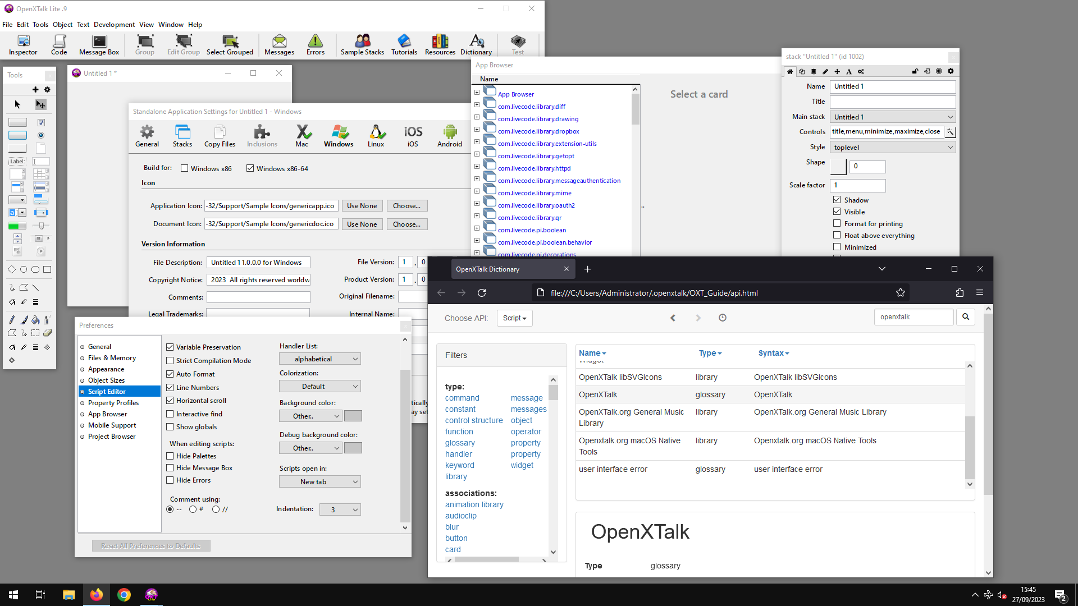Open Choose API Script dropdown
Viewport: 1078px width, 606px height.
[515, 318]
